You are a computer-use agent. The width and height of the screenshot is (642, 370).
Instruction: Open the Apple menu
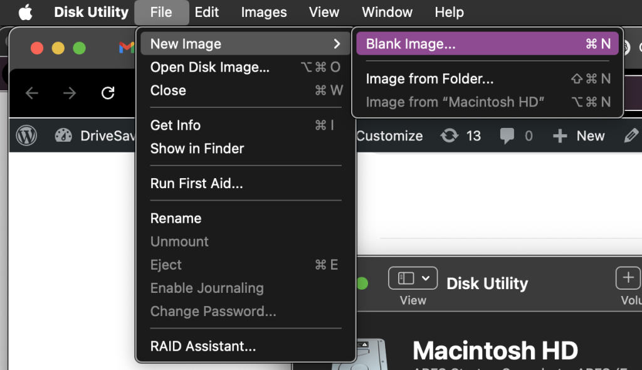[26, 11]
